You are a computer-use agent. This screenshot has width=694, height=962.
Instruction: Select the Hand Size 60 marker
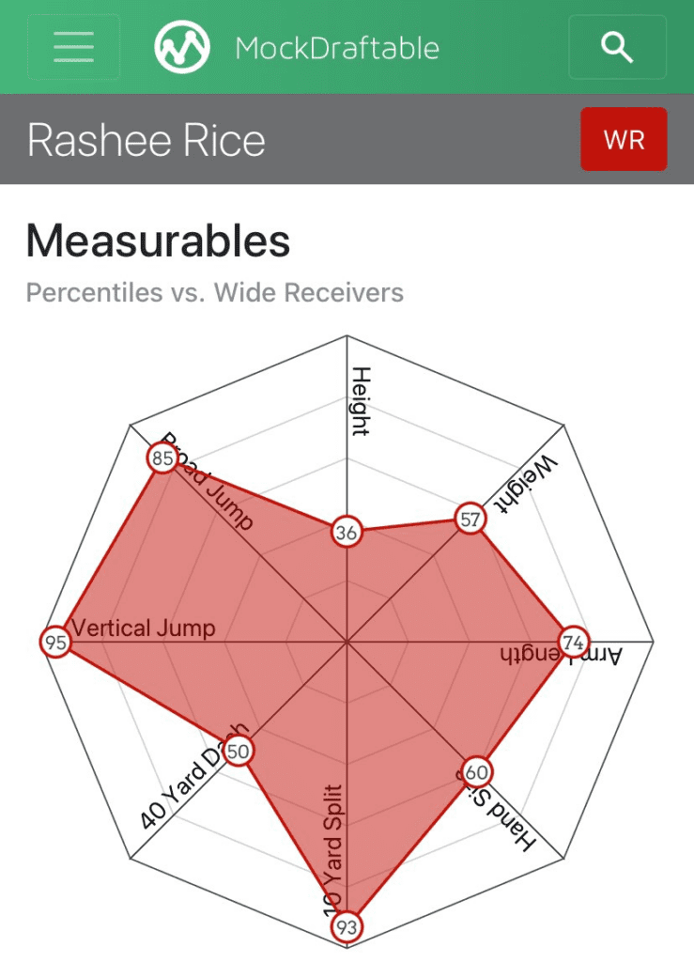(x=477, y=772)
